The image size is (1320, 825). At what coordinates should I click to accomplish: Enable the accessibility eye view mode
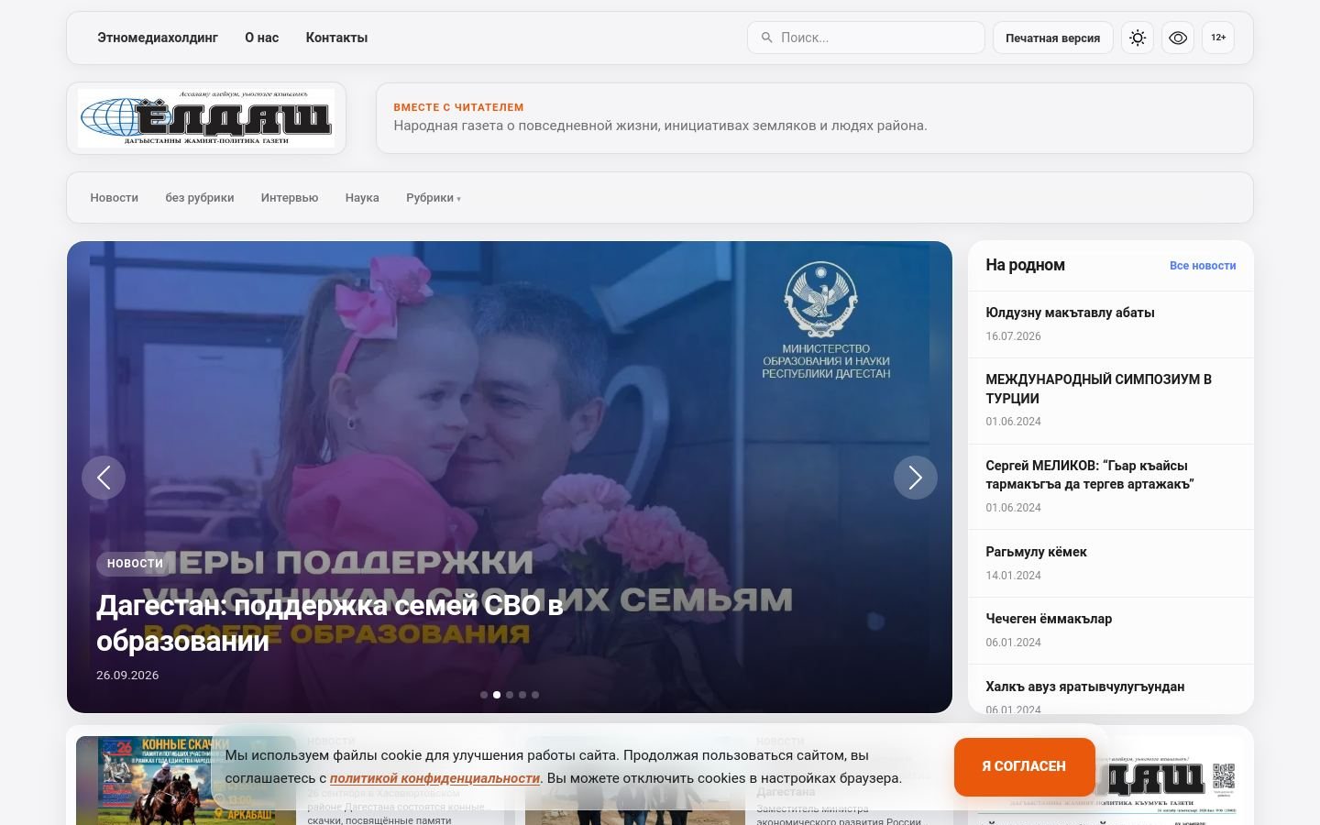click(1178, 38)
